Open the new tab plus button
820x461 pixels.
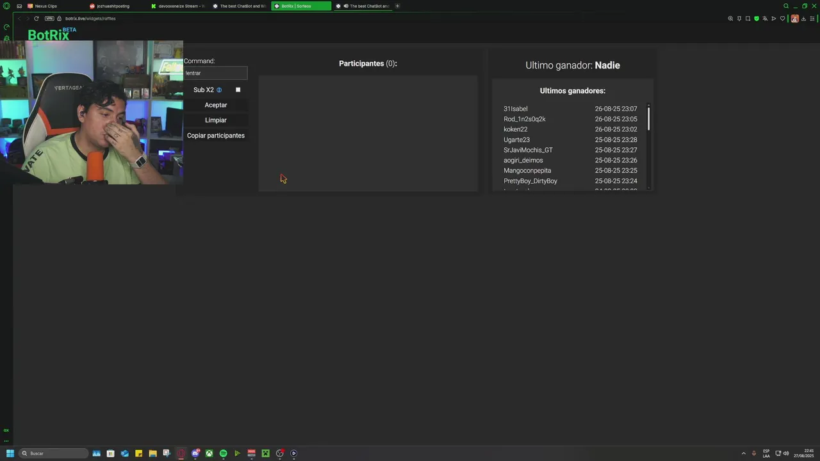pyautogui.click(x=397, y=6)
